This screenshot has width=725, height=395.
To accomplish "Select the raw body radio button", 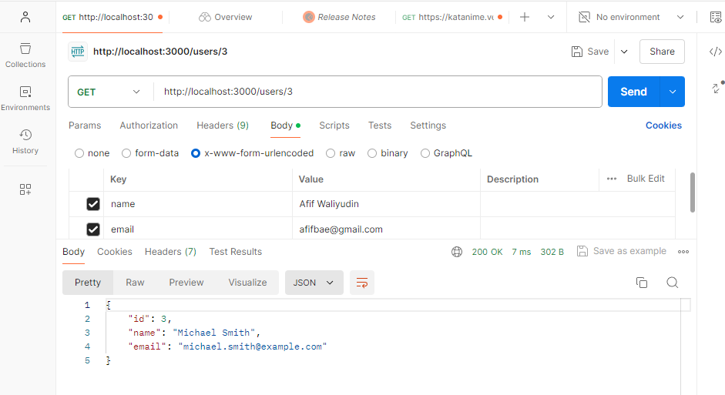I will pyautogui.click(x=331, y=153).
